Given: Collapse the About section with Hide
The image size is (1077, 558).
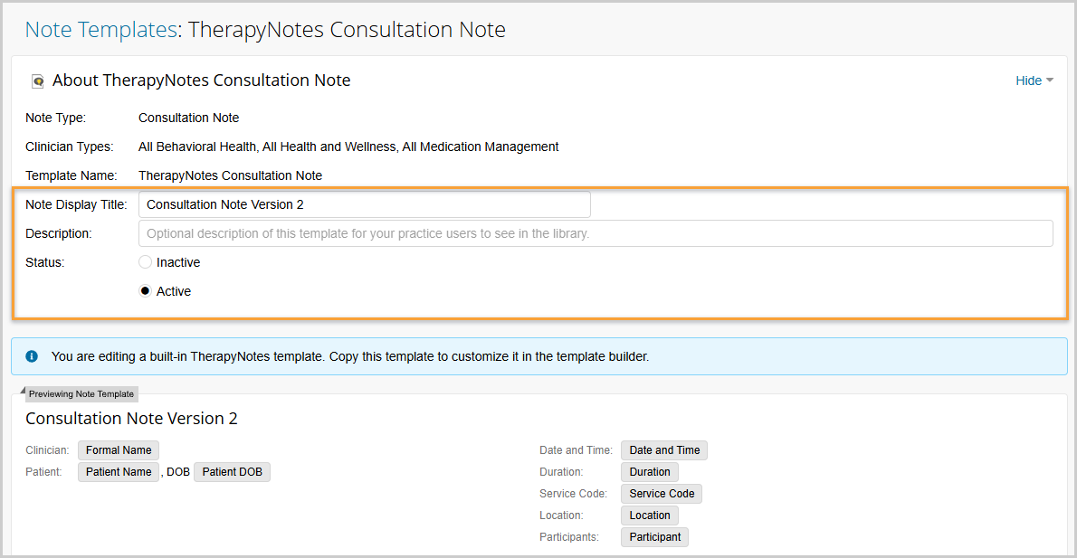Looking at the screenshot, I should tap(1034, 80).
